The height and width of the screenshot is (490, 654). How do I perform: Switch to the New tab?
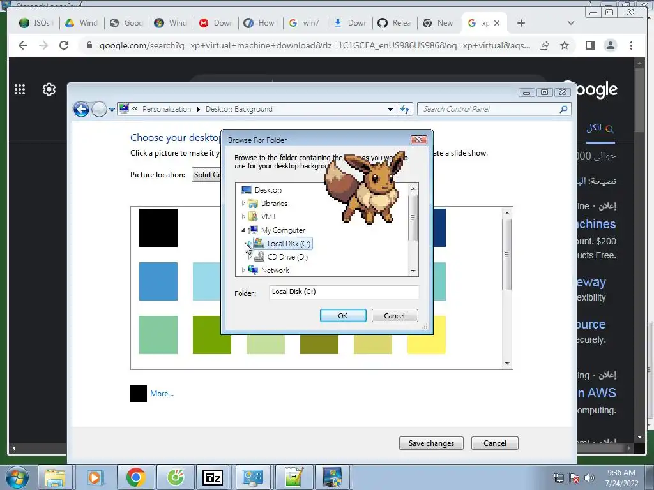[439, 23]
